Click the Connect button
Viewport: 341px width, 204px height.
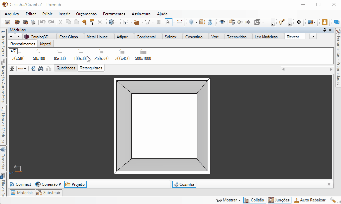point(20,184)
